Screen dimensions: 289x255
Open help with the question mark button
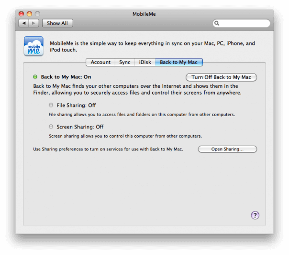coord(255,215)
